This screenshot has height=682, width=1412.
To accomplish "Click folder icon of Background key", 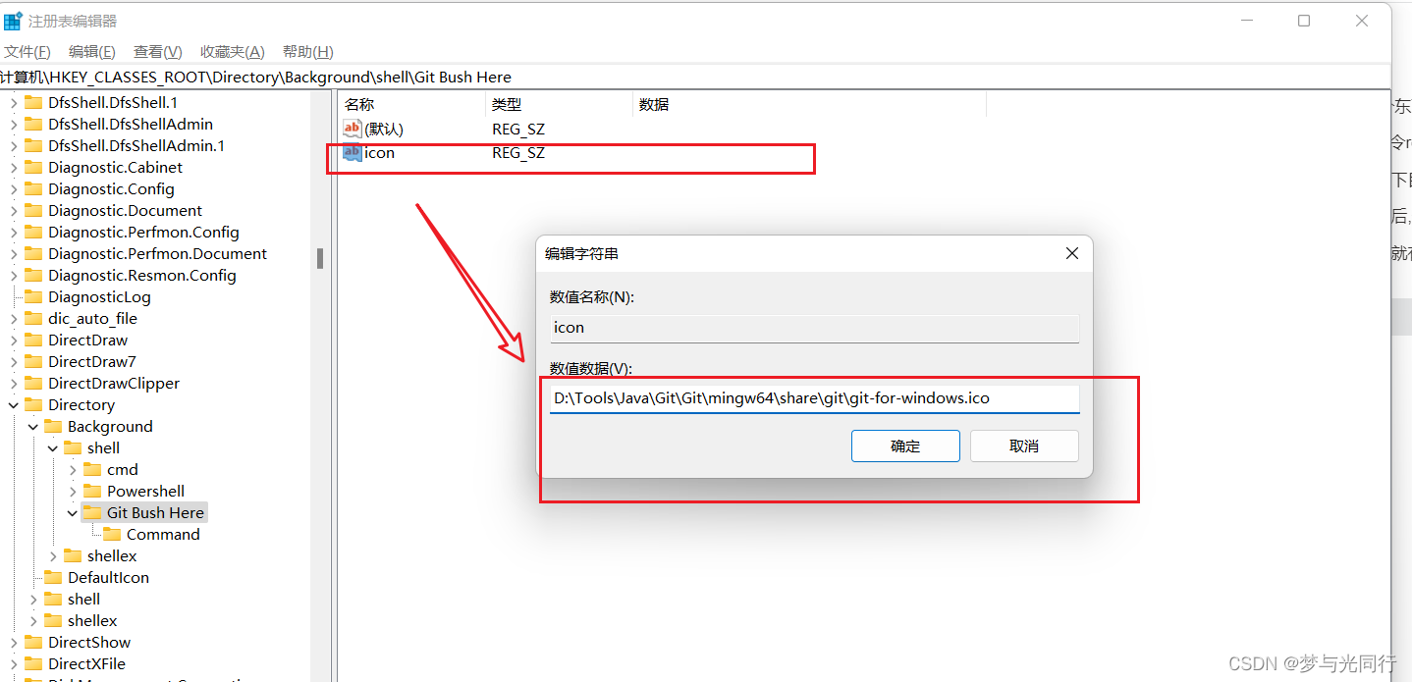I will tap(53, 426).
